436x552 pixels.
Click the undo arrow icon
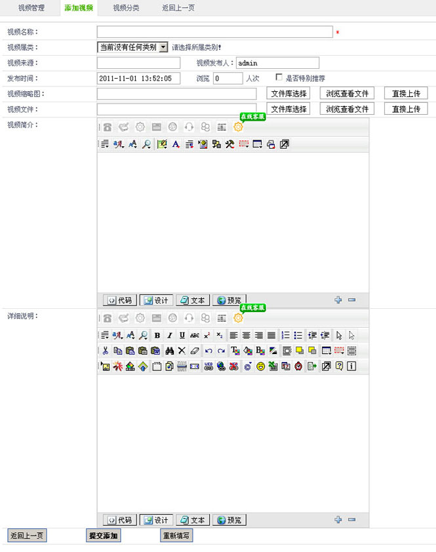tap(208, 351)
